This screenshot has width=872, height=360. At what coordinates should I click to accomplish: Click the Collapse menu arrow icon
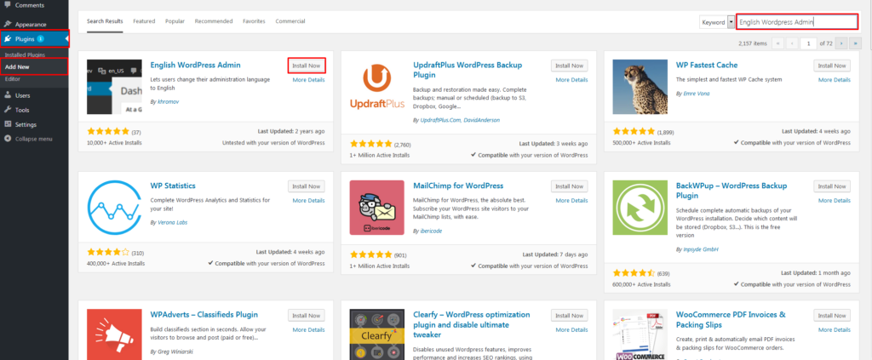7,139
